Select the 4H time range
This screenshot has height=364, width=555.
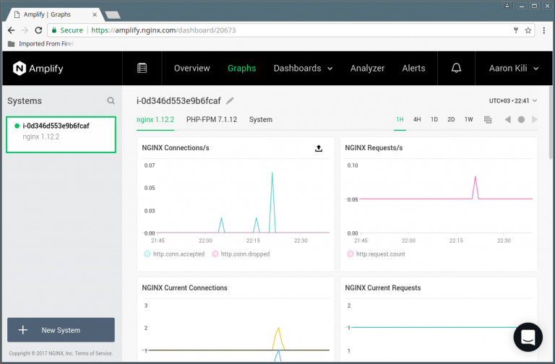[417, 119]
